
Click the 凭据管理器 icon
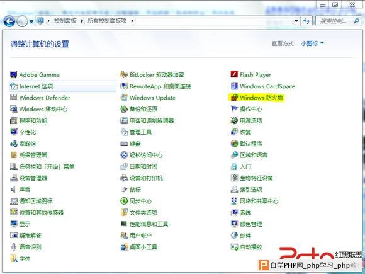13,155
